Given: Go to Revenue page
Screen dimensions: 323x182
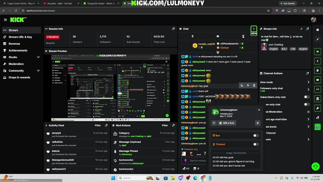Looking at the screenshot, I should point(21,44).
